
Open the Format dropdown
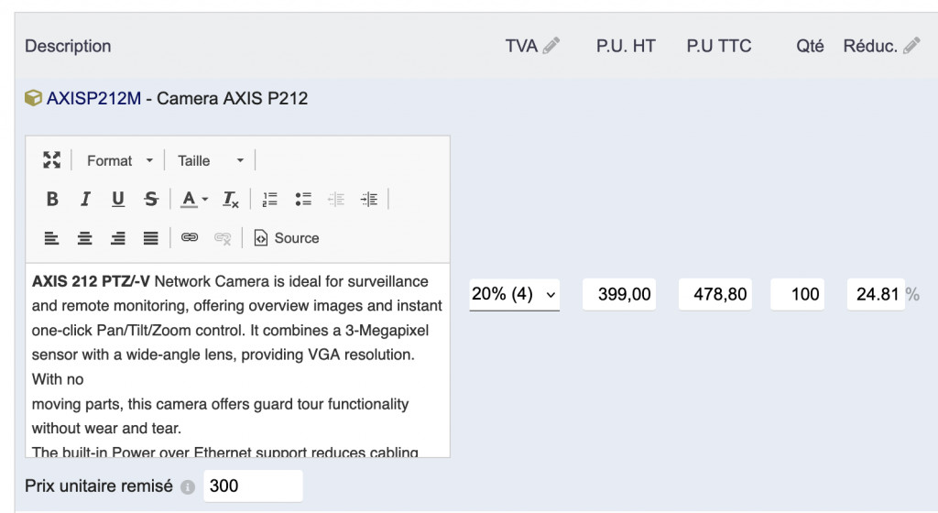[120, 160]
